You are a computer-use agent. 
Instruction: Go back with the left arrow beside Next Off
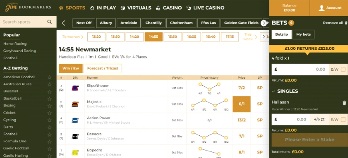pyautogui.click(x=63, y=23)
